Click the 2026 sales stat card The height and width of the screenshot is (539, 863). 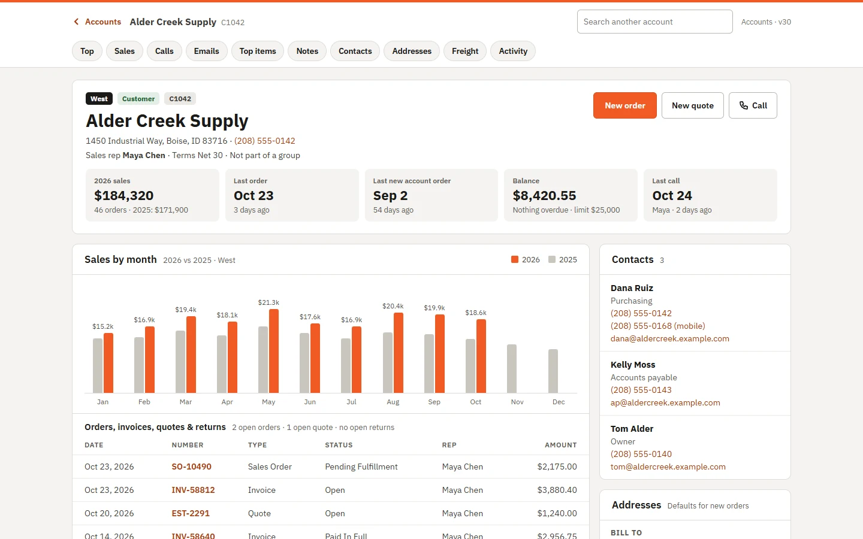point(152,195)
